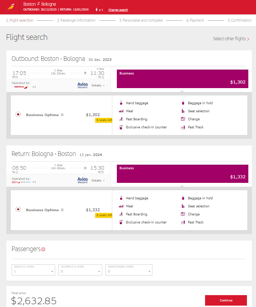Click the Iberia logo in header
Screen dimensions: 256x307
click(x=11, y=7)
